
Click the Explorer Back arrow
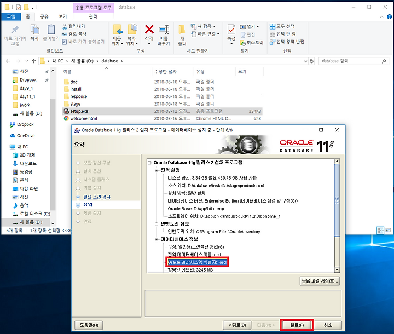click(x=8, y=61)
